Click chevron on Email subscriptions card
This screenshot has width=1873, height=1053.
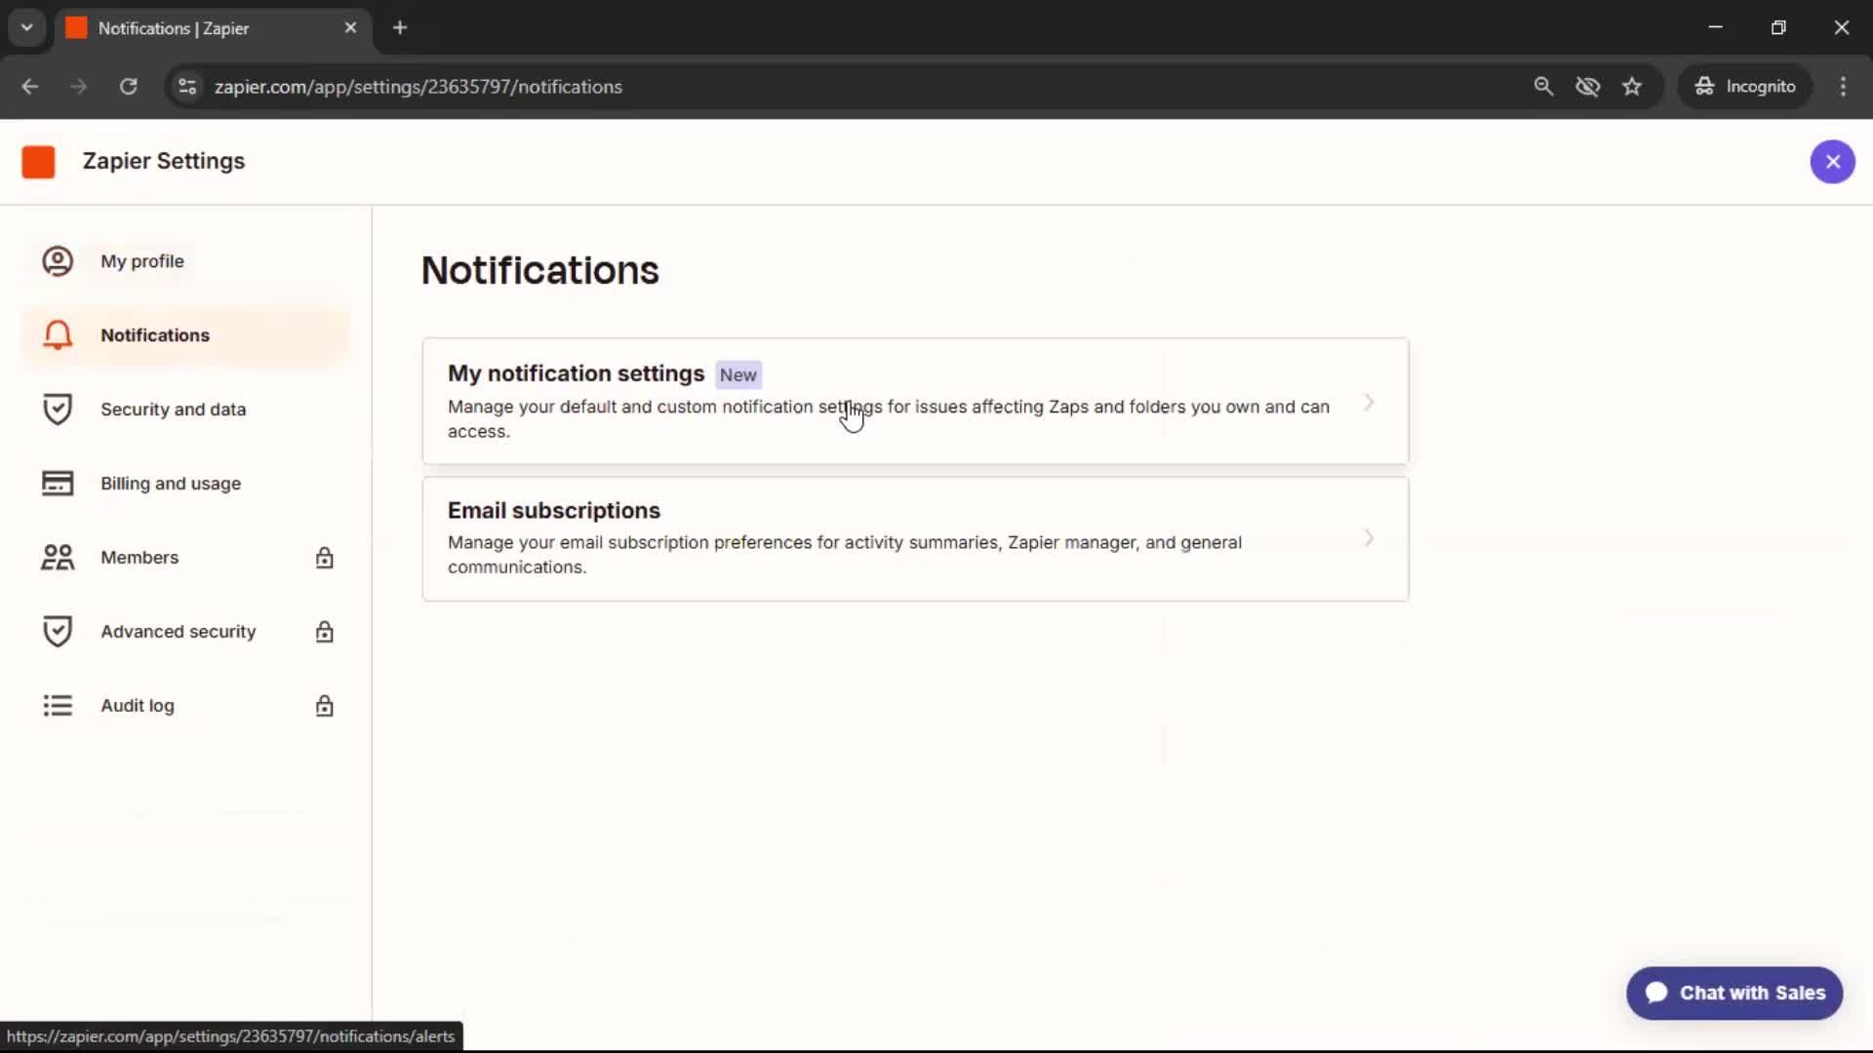point(1369,538)
